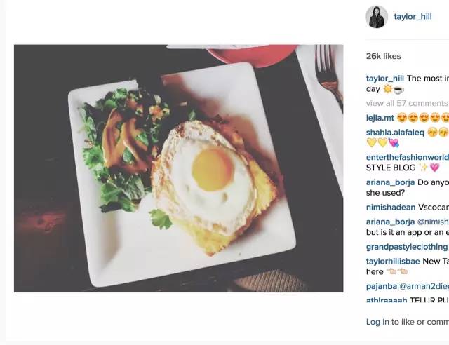This screenshot has width=449, height=345.
Task: Click the sun emoji in caption
Action: [x=387, y=89]
